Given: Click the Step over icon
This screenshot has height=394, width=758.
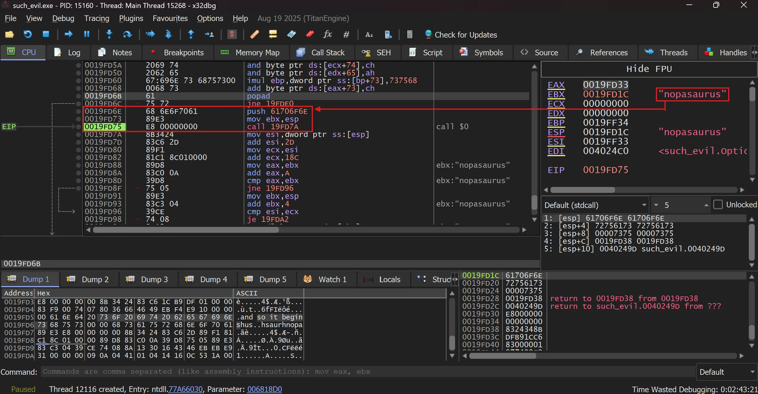Looking at the screenshot, I should pos(127,35).
